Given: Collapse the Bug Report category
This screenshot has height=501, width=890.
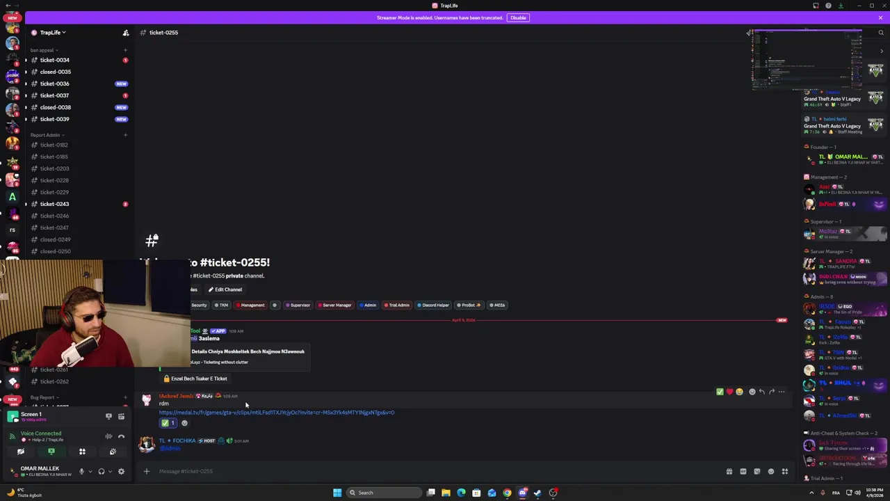Looking at the screenshot, I should pos(44,398).
